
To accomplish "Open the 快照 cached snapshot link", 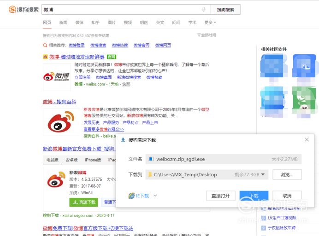I will (x=126, y=84).
